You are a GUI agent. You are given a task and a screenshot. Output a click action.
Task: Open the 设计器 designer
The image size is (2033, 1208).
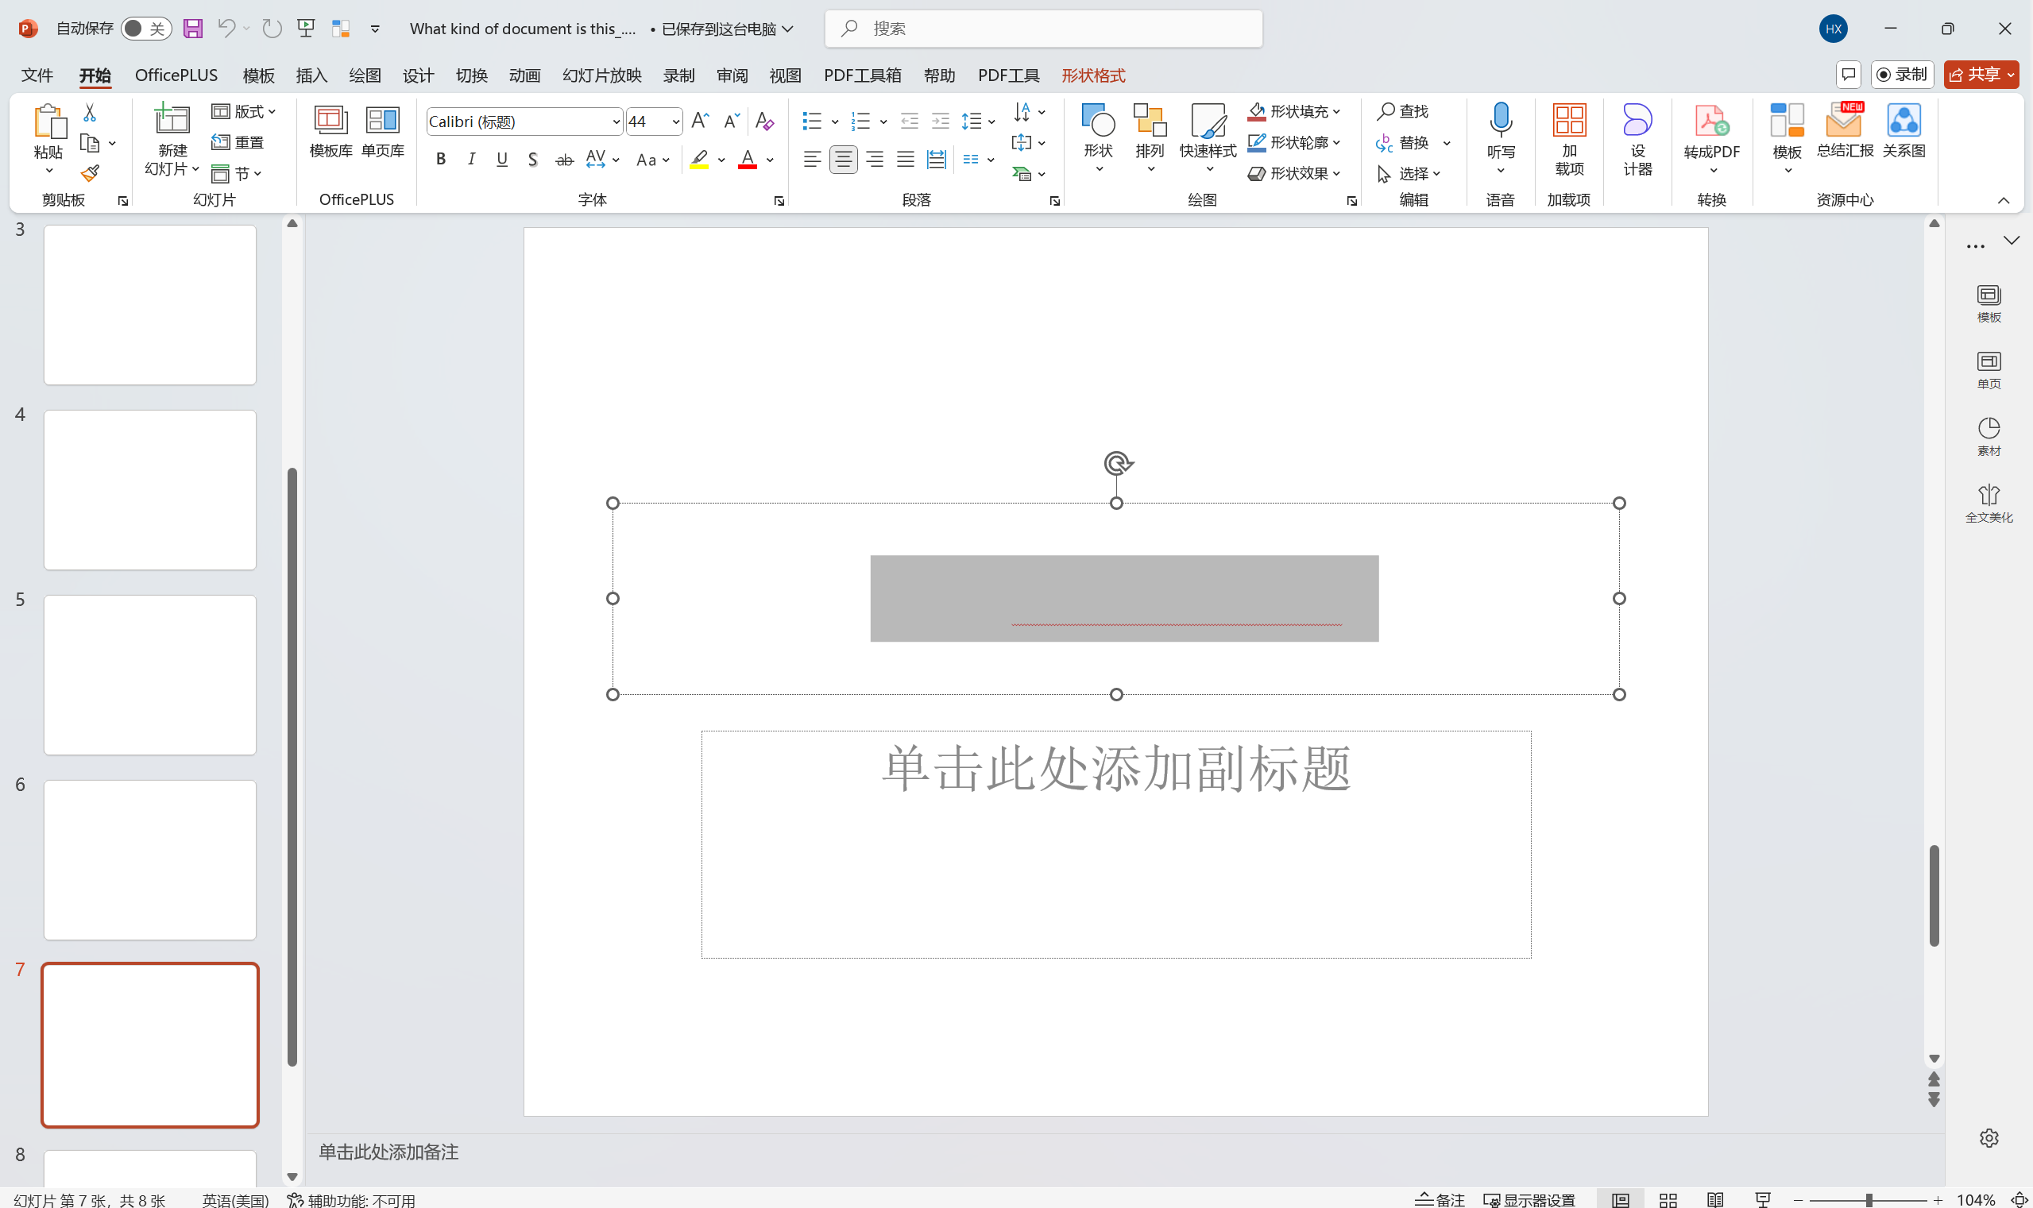coord(1637,140)
